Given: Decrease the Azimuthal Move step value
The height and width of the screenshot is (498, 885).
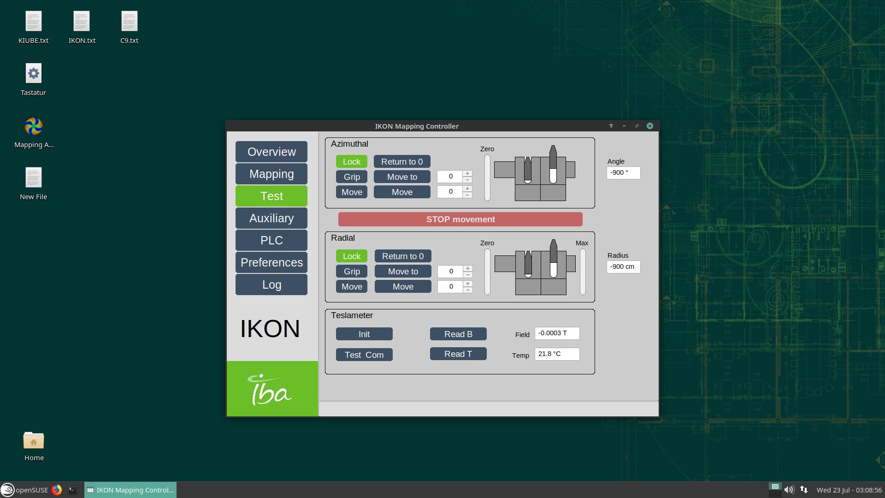Looking at the screenshot, I should point(467,195).
